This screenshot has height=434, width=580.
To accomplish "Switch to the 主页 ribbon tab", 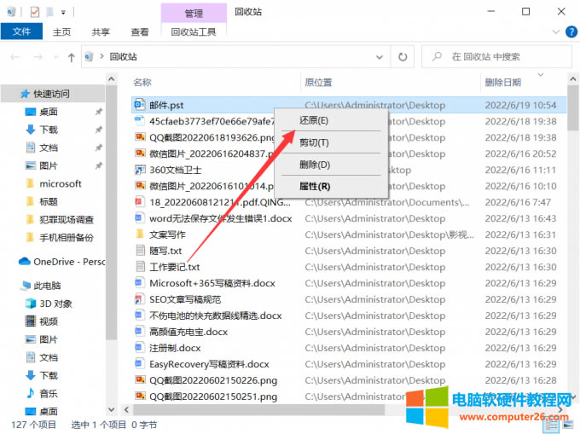I will 61,32.
